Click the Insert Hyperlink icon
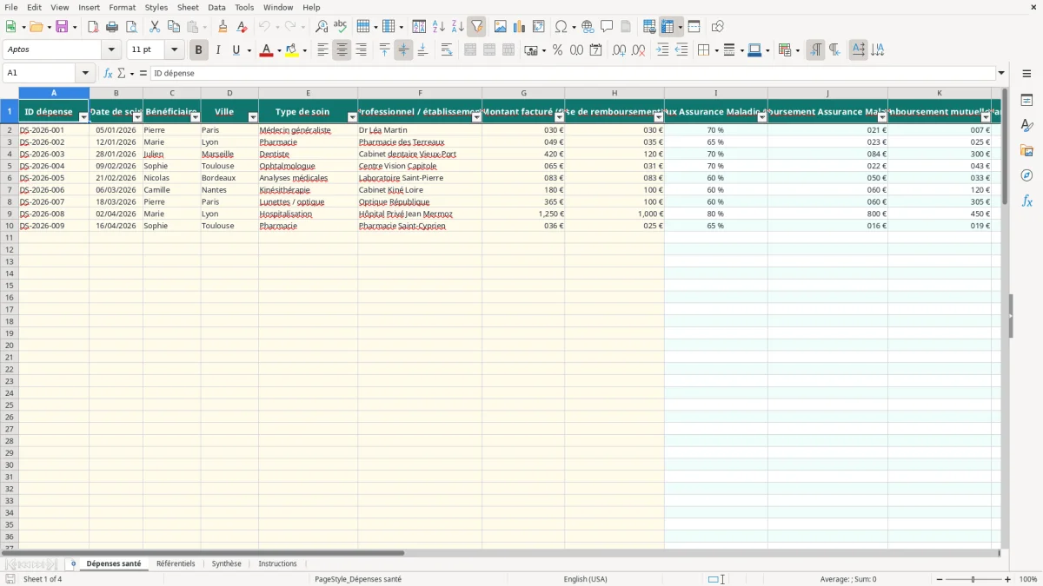Screen dimensions: 1043x586 (588, 27)
